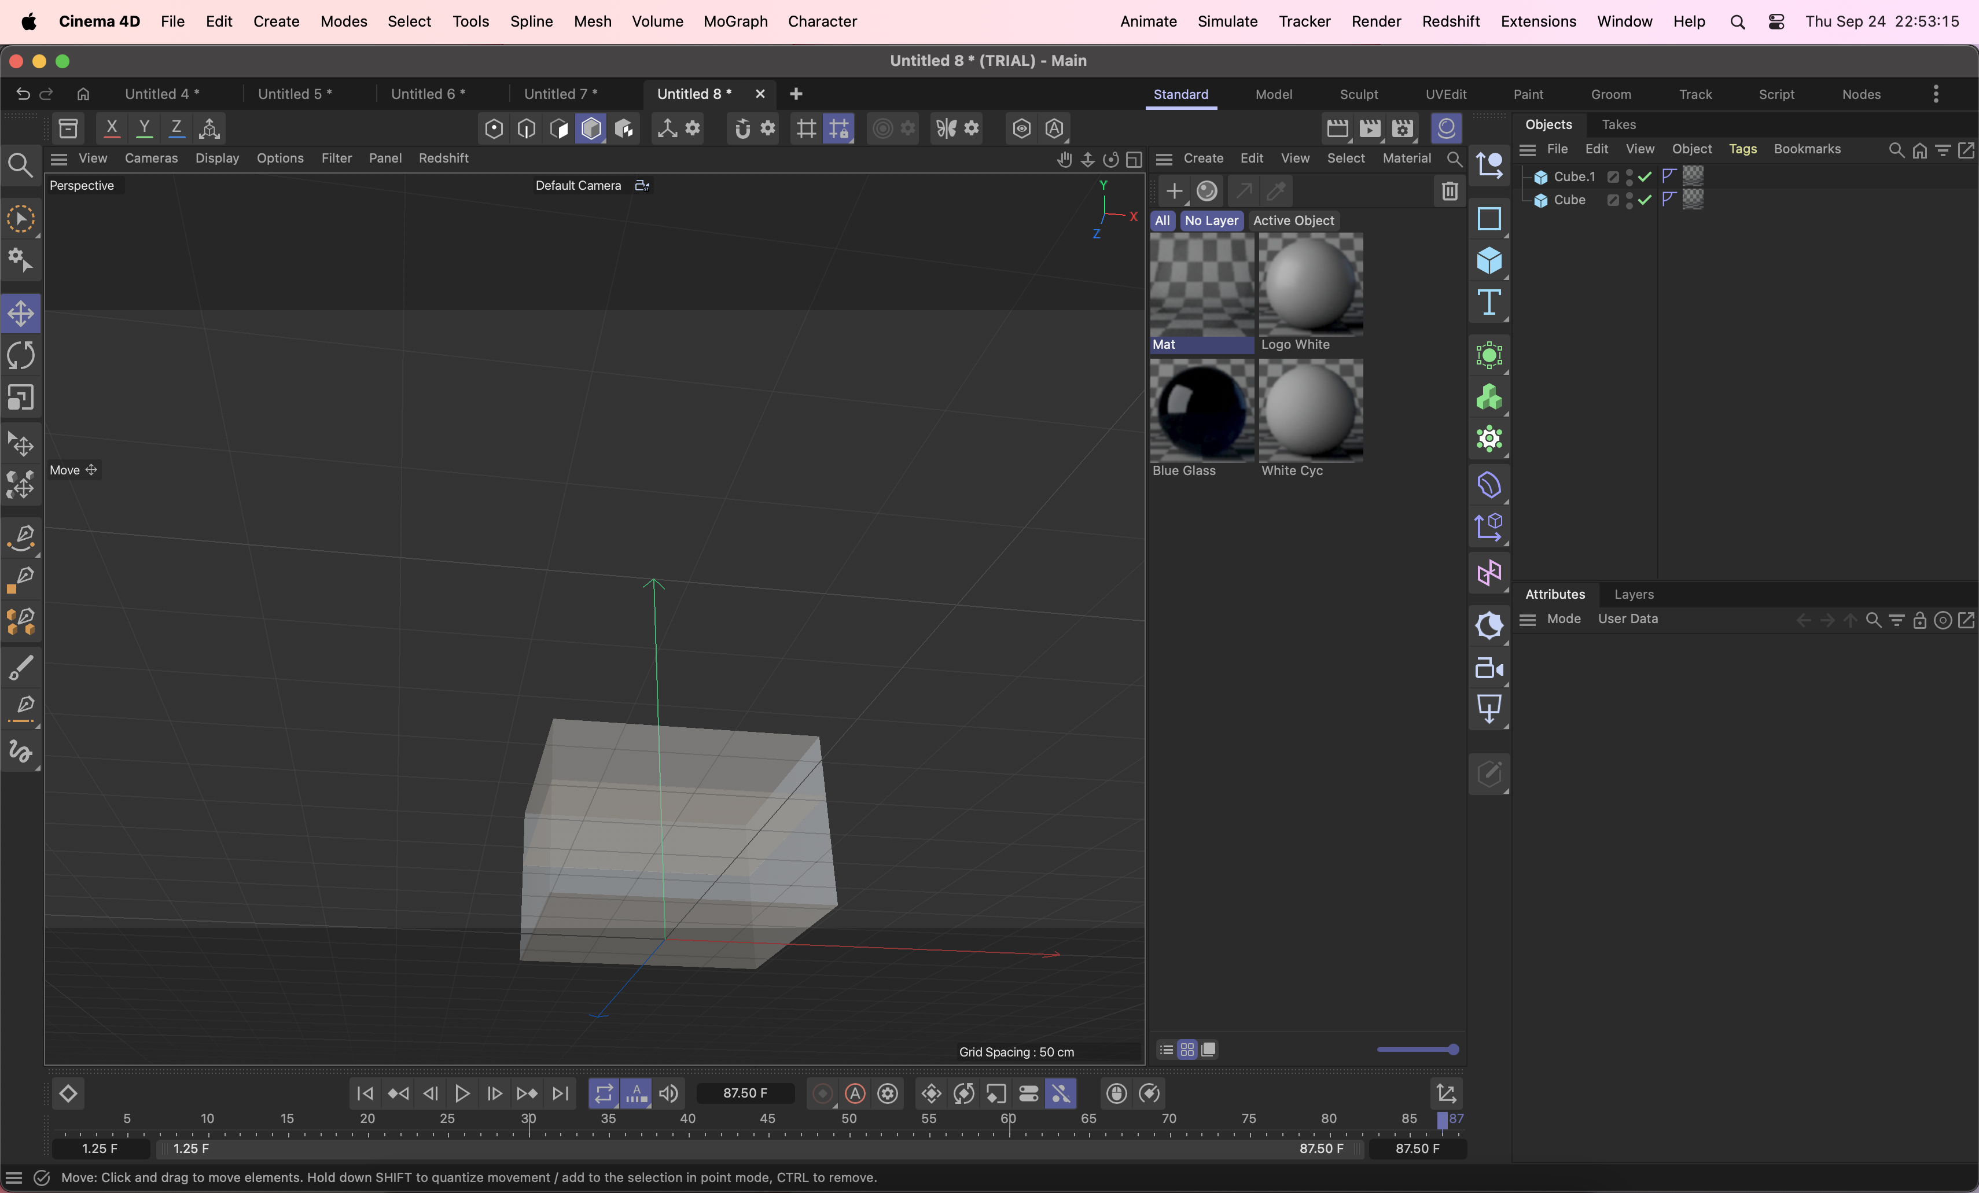Filter materials by Active Object
Viewport: 1979px width, 1193px height.
click(x=1293, y=221)
